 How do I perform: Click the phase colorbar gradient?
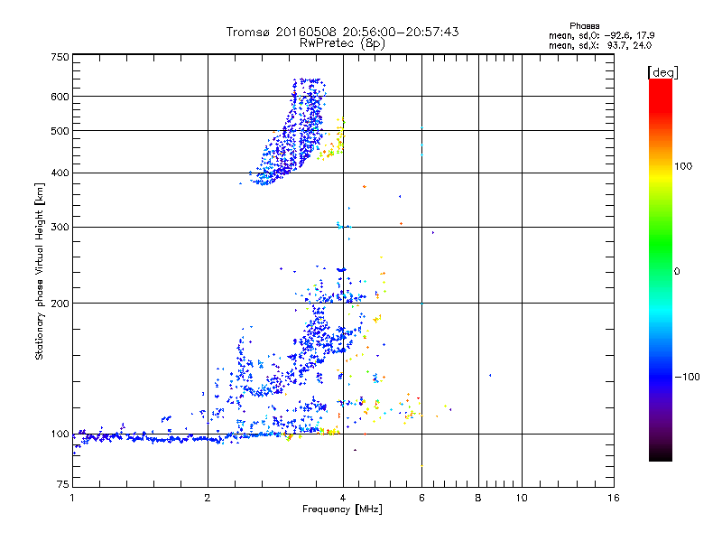click(661, 270)
